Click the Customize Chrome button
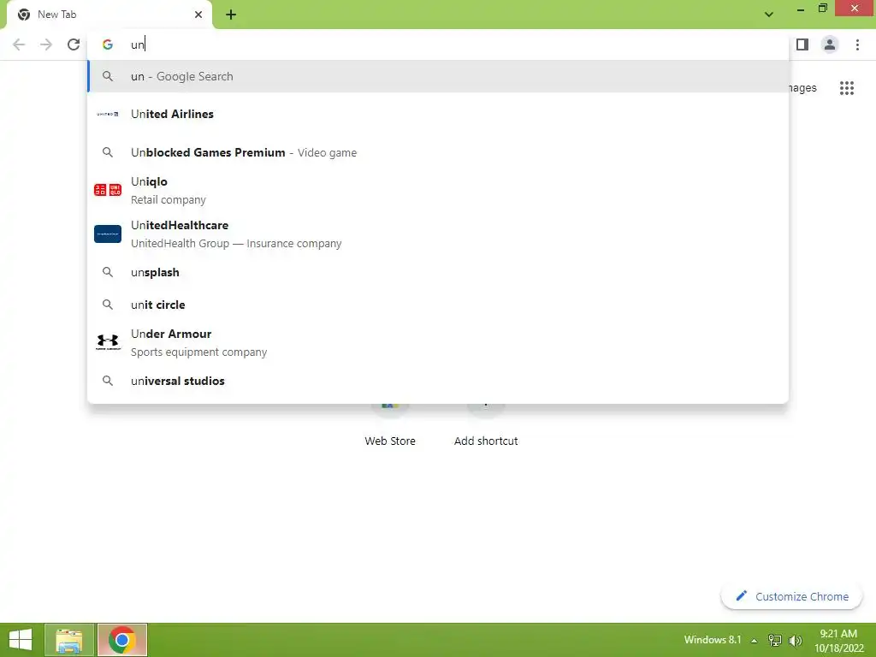This screenshot has height=657, width=876. (x=791, y=596)
